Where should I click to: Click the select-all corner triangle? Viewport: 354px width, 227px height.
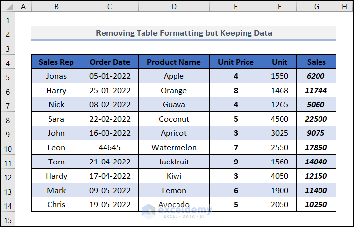coord(7,6)
